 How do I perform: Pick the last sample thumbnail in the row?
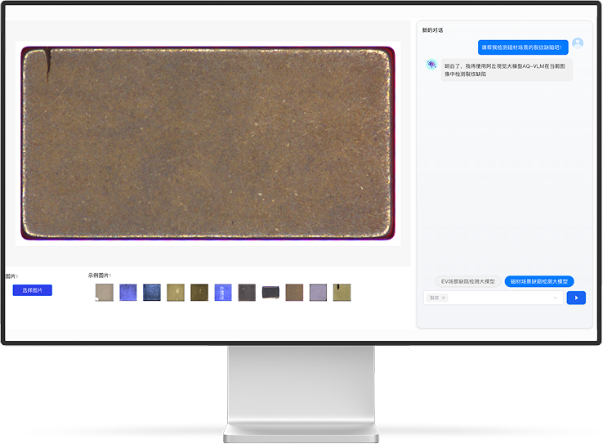tap(342, 292)
